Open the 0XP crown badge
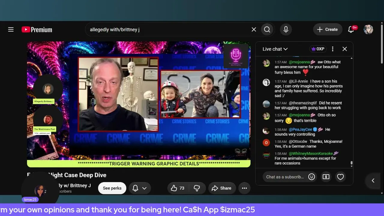This screenshot has height=216, width=384. tap(318, 49)
